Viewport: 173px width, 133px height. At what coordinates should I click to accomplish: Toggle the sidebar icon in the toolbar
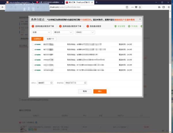tap(163, 7)
